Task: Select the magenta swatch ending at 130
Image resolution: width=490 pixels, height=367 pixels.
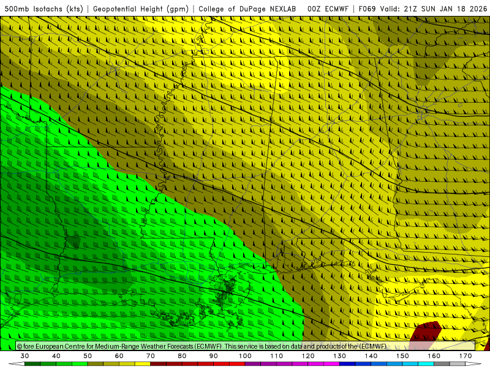Action: pyautogui.click(x=331, y=364)
